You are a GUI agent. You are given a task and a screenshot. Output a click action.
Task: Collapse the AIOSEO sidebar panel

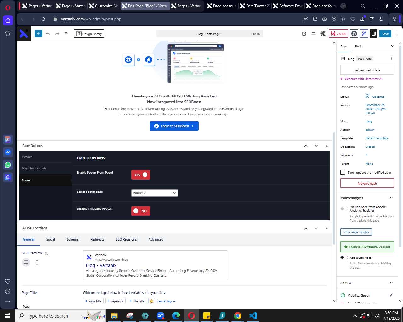391,283
